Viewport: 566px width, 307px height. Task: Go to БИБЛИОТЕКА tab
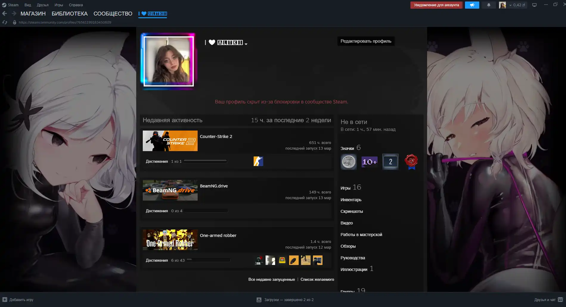point(70,14)
